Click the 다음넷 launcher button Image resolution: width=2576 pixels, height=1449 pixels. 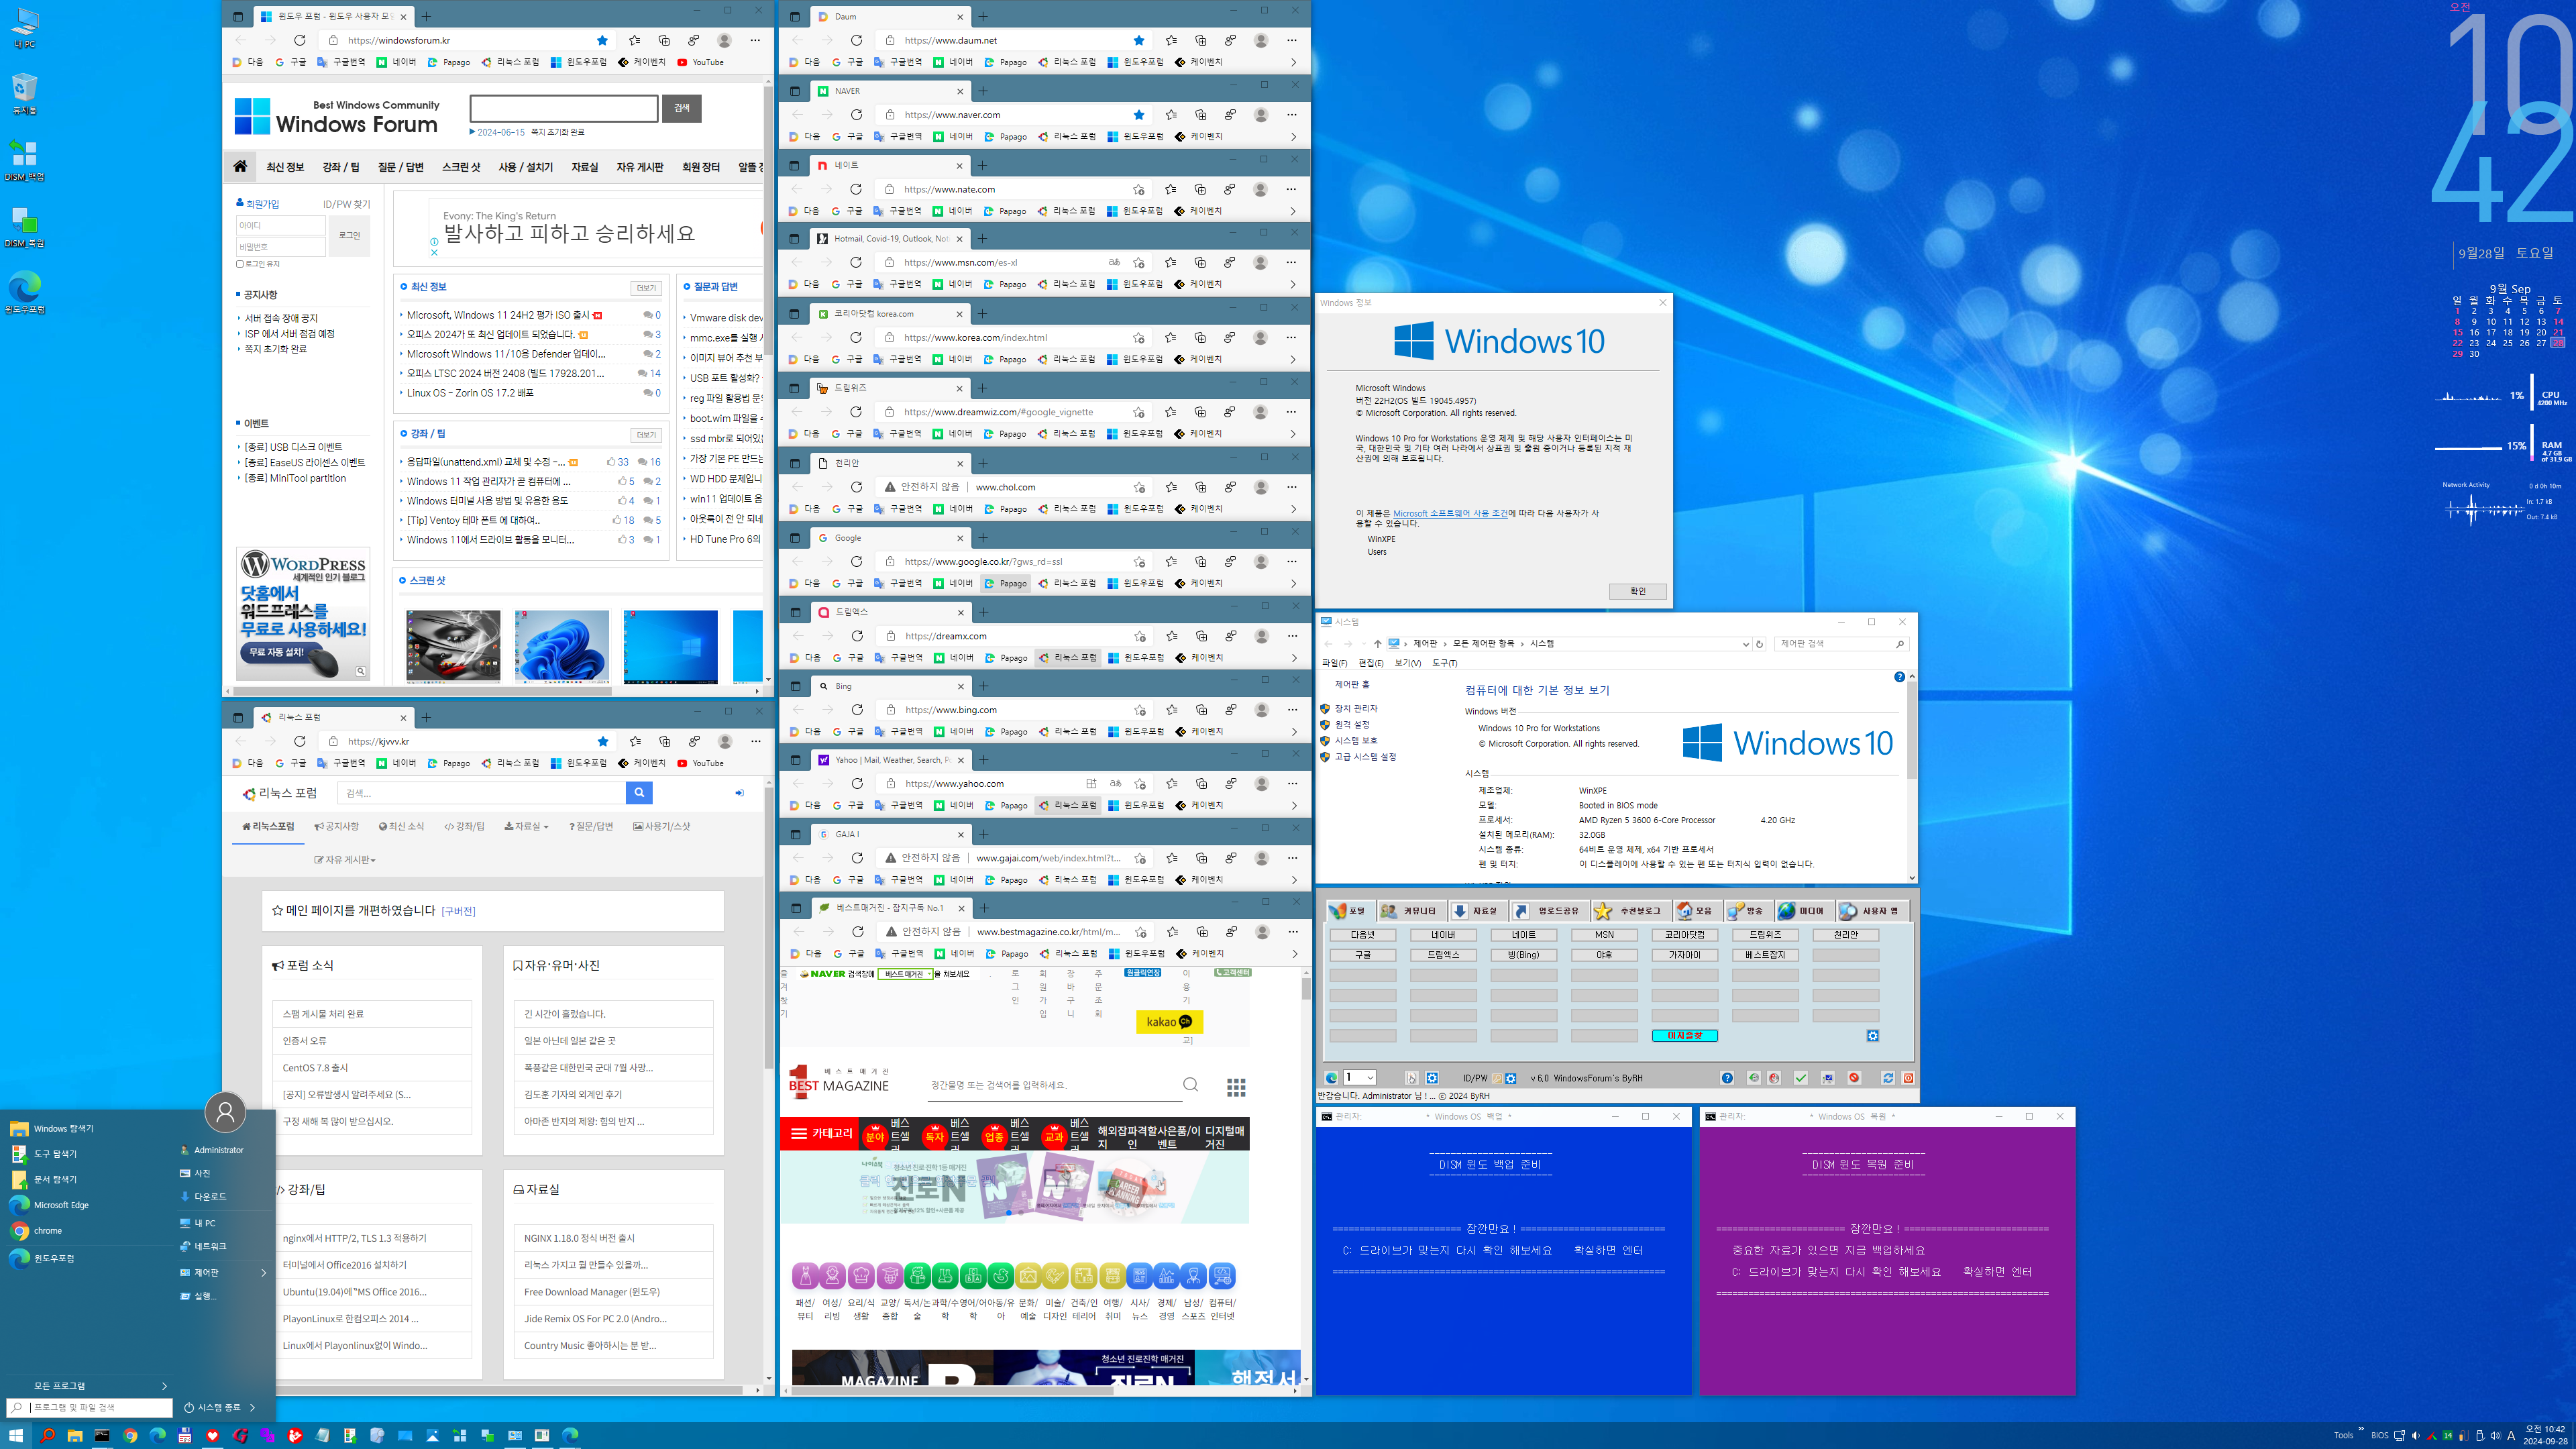1362,935
